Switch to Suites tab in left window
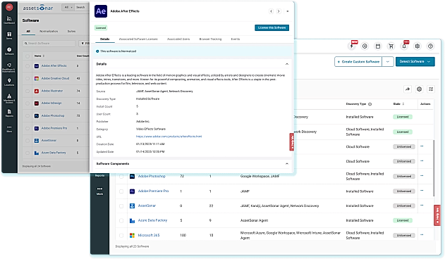The width and height of the screenshot is (445, 259). 71,31
